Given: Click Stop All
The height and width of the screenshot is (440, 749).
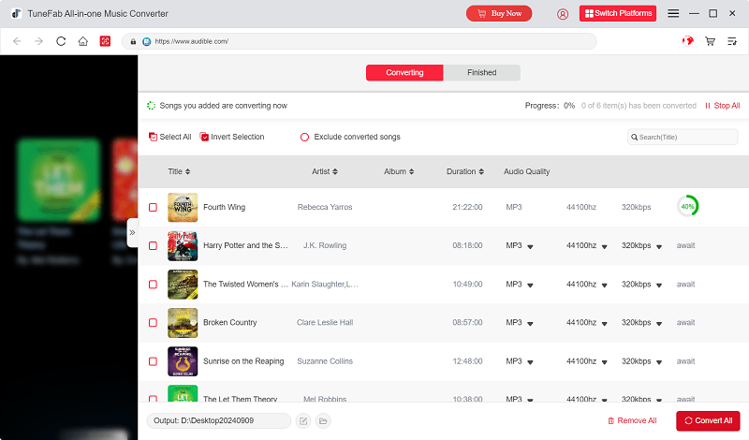Looking at the screenshot, I should pos(722,106).
